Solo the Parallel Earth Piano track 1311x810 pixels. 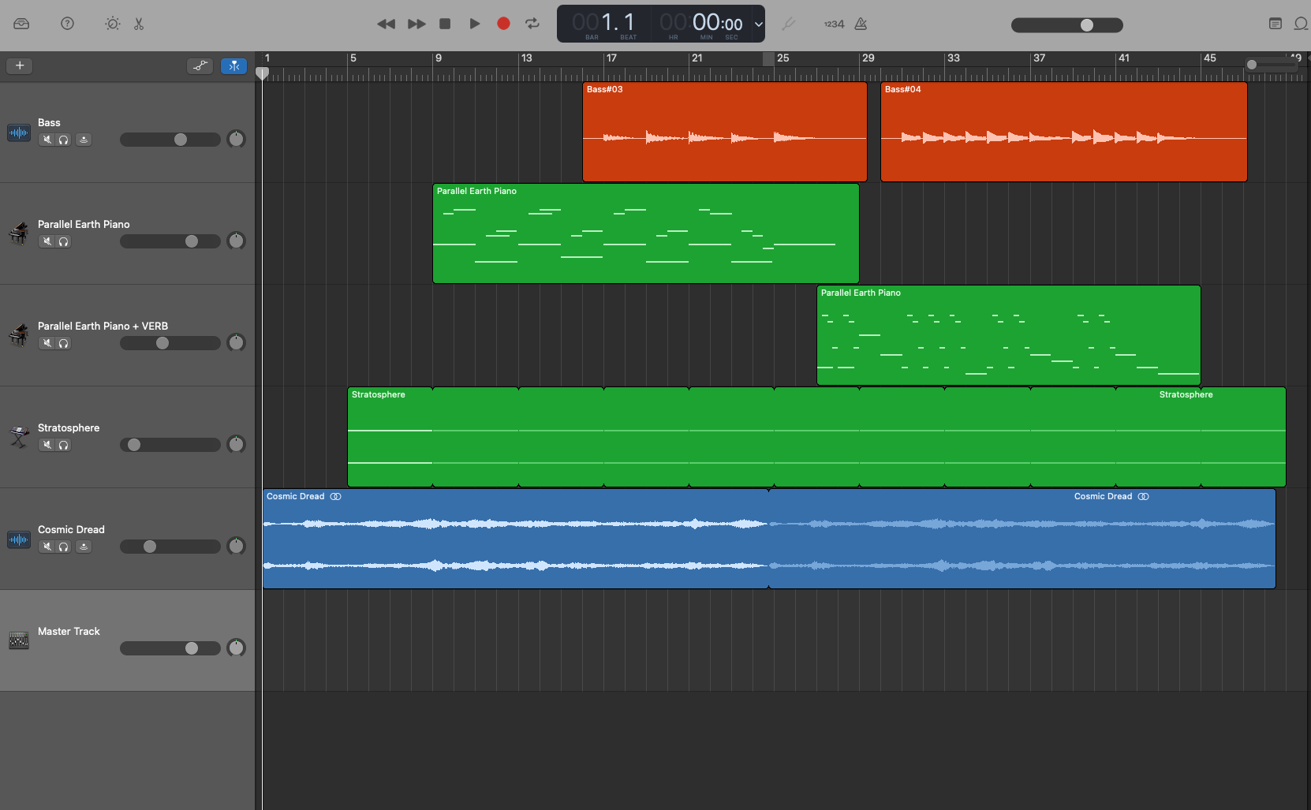[x=63, y=241]
